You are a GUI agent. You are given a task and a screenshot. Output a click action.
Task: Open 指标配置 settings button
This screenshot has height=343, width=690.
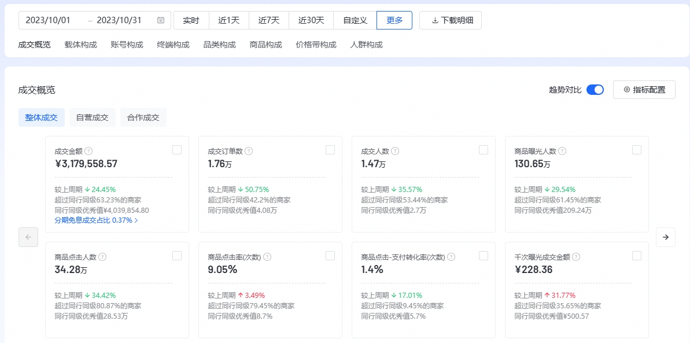[644, 90]
